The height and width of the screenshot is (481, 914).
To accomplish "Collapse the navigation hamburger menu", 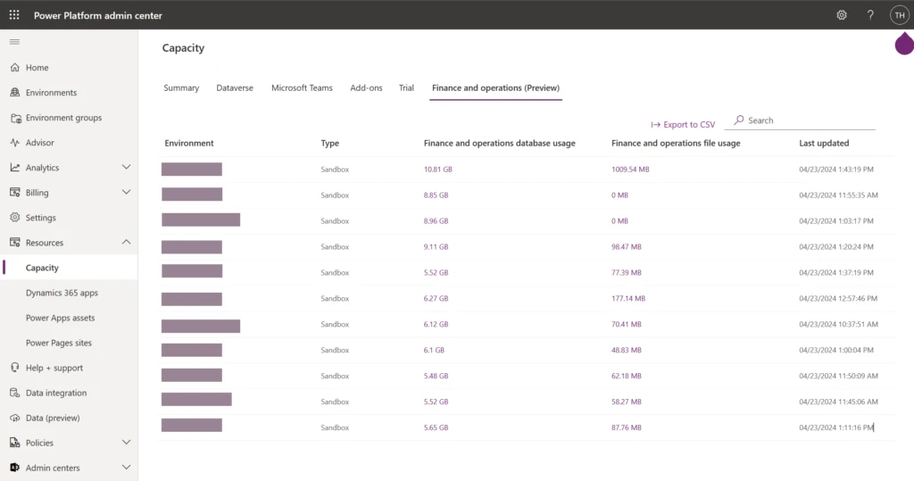I will point(14,42).
